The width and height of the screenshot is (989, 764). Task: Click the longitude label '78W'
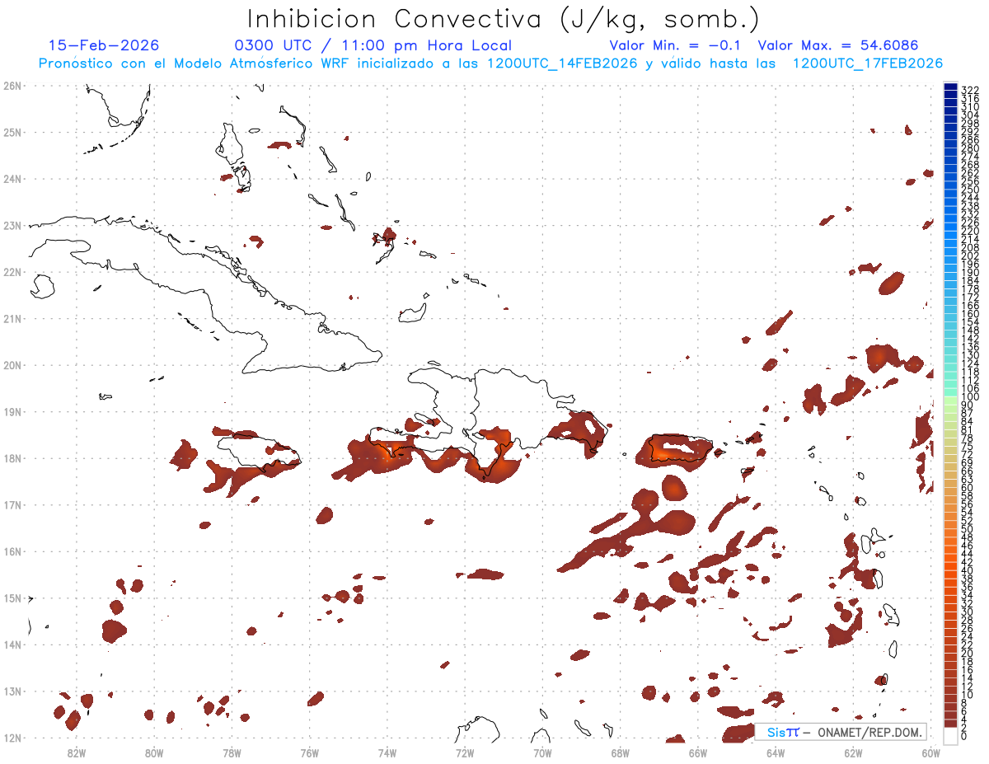click(x=232, y=752)
